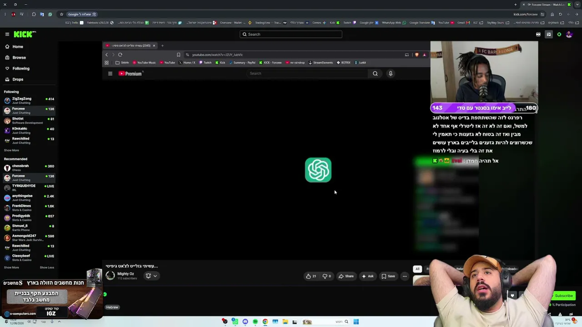Viewport: 582px width, 327px height.
Task: Open Prodigyddk recommended channel
Action: point(29,218)
